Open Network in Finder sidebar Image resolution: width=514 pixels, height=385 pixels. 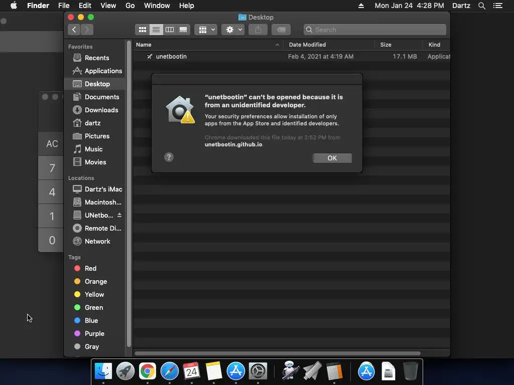pyautogui.click(x=94, y=242)
